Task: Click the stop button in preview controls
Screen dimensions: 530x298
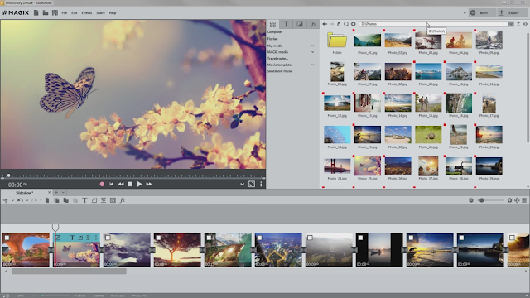Action: pos(130,184)
